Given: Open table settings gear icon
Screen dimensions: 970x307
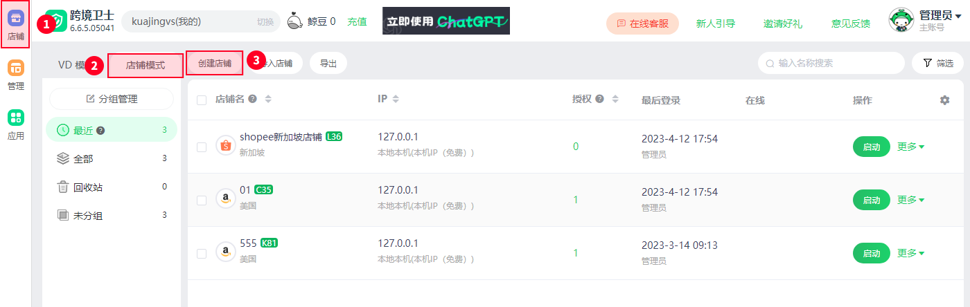Looking at the screenshot, I should [944, 100].
